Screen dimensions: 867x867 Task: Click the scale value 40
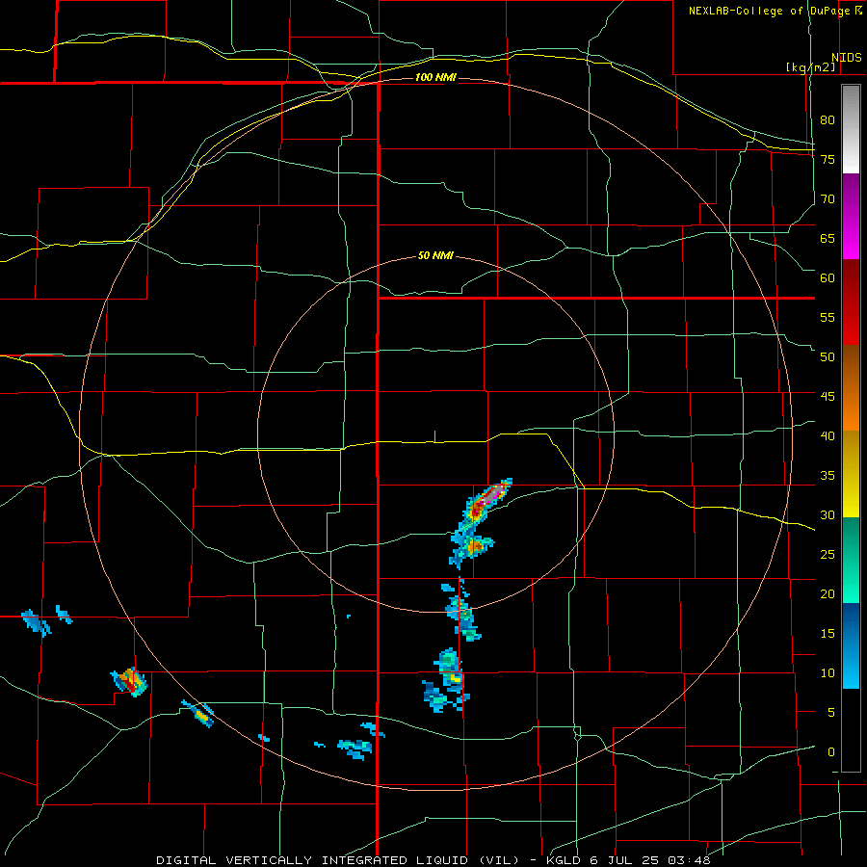[x=828, y=435]
